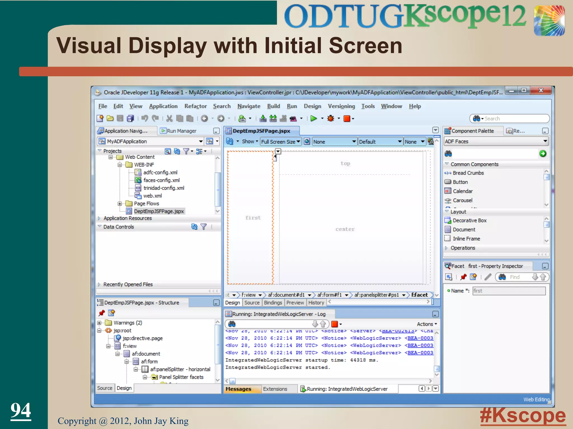The width and height of the screenshot is (573, 429).
Task: Collapse the WEB-INF folder
Action: pyautogui.click(x=120, y=165)
